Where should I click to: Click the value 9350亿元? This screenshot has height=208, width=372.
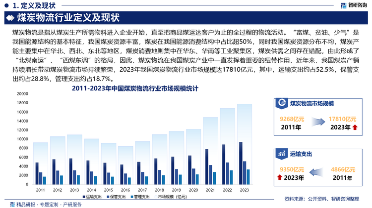pos(292,169)
